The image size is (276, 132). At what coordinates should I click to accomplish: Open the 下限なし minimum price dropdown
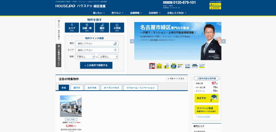coord(85,56)
